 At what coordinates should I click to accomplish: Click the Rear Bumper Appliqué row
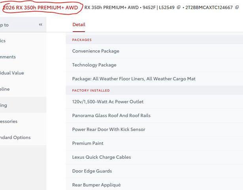tap(96, 185)
